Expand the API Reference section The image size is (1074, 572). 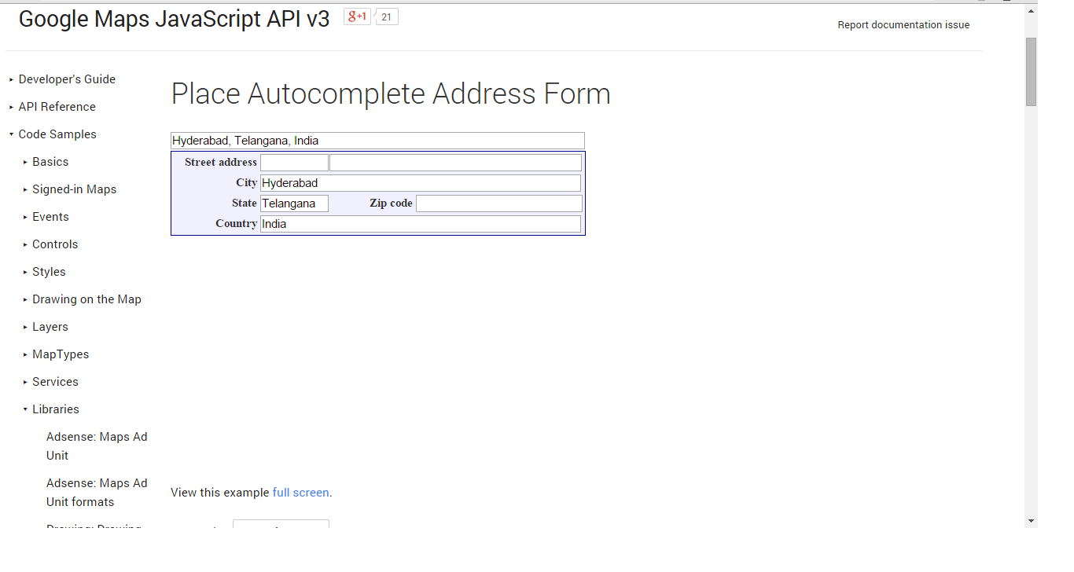click(x=57, y=107)
